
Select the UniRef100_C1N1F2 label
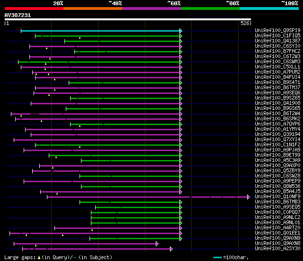pos(277,144)
